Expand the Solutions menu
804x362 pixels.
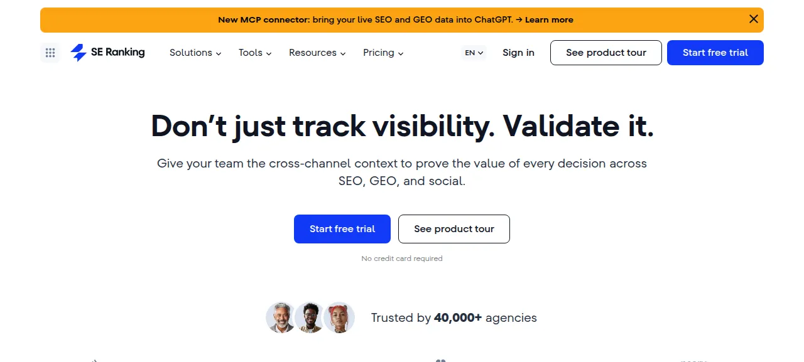(x=195, y=53)
